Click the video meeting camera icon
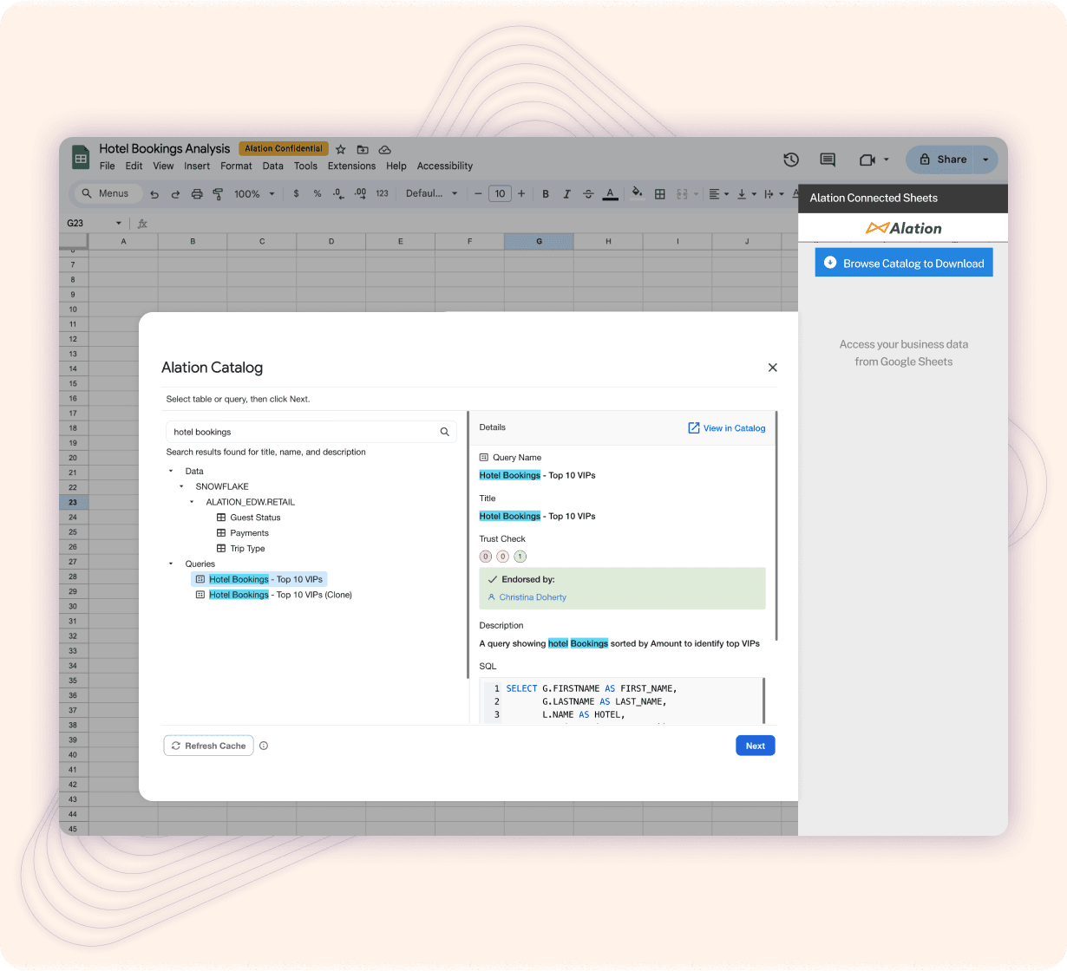The height and width of the screenshot is (971, 1067). [x=867, y=160]
